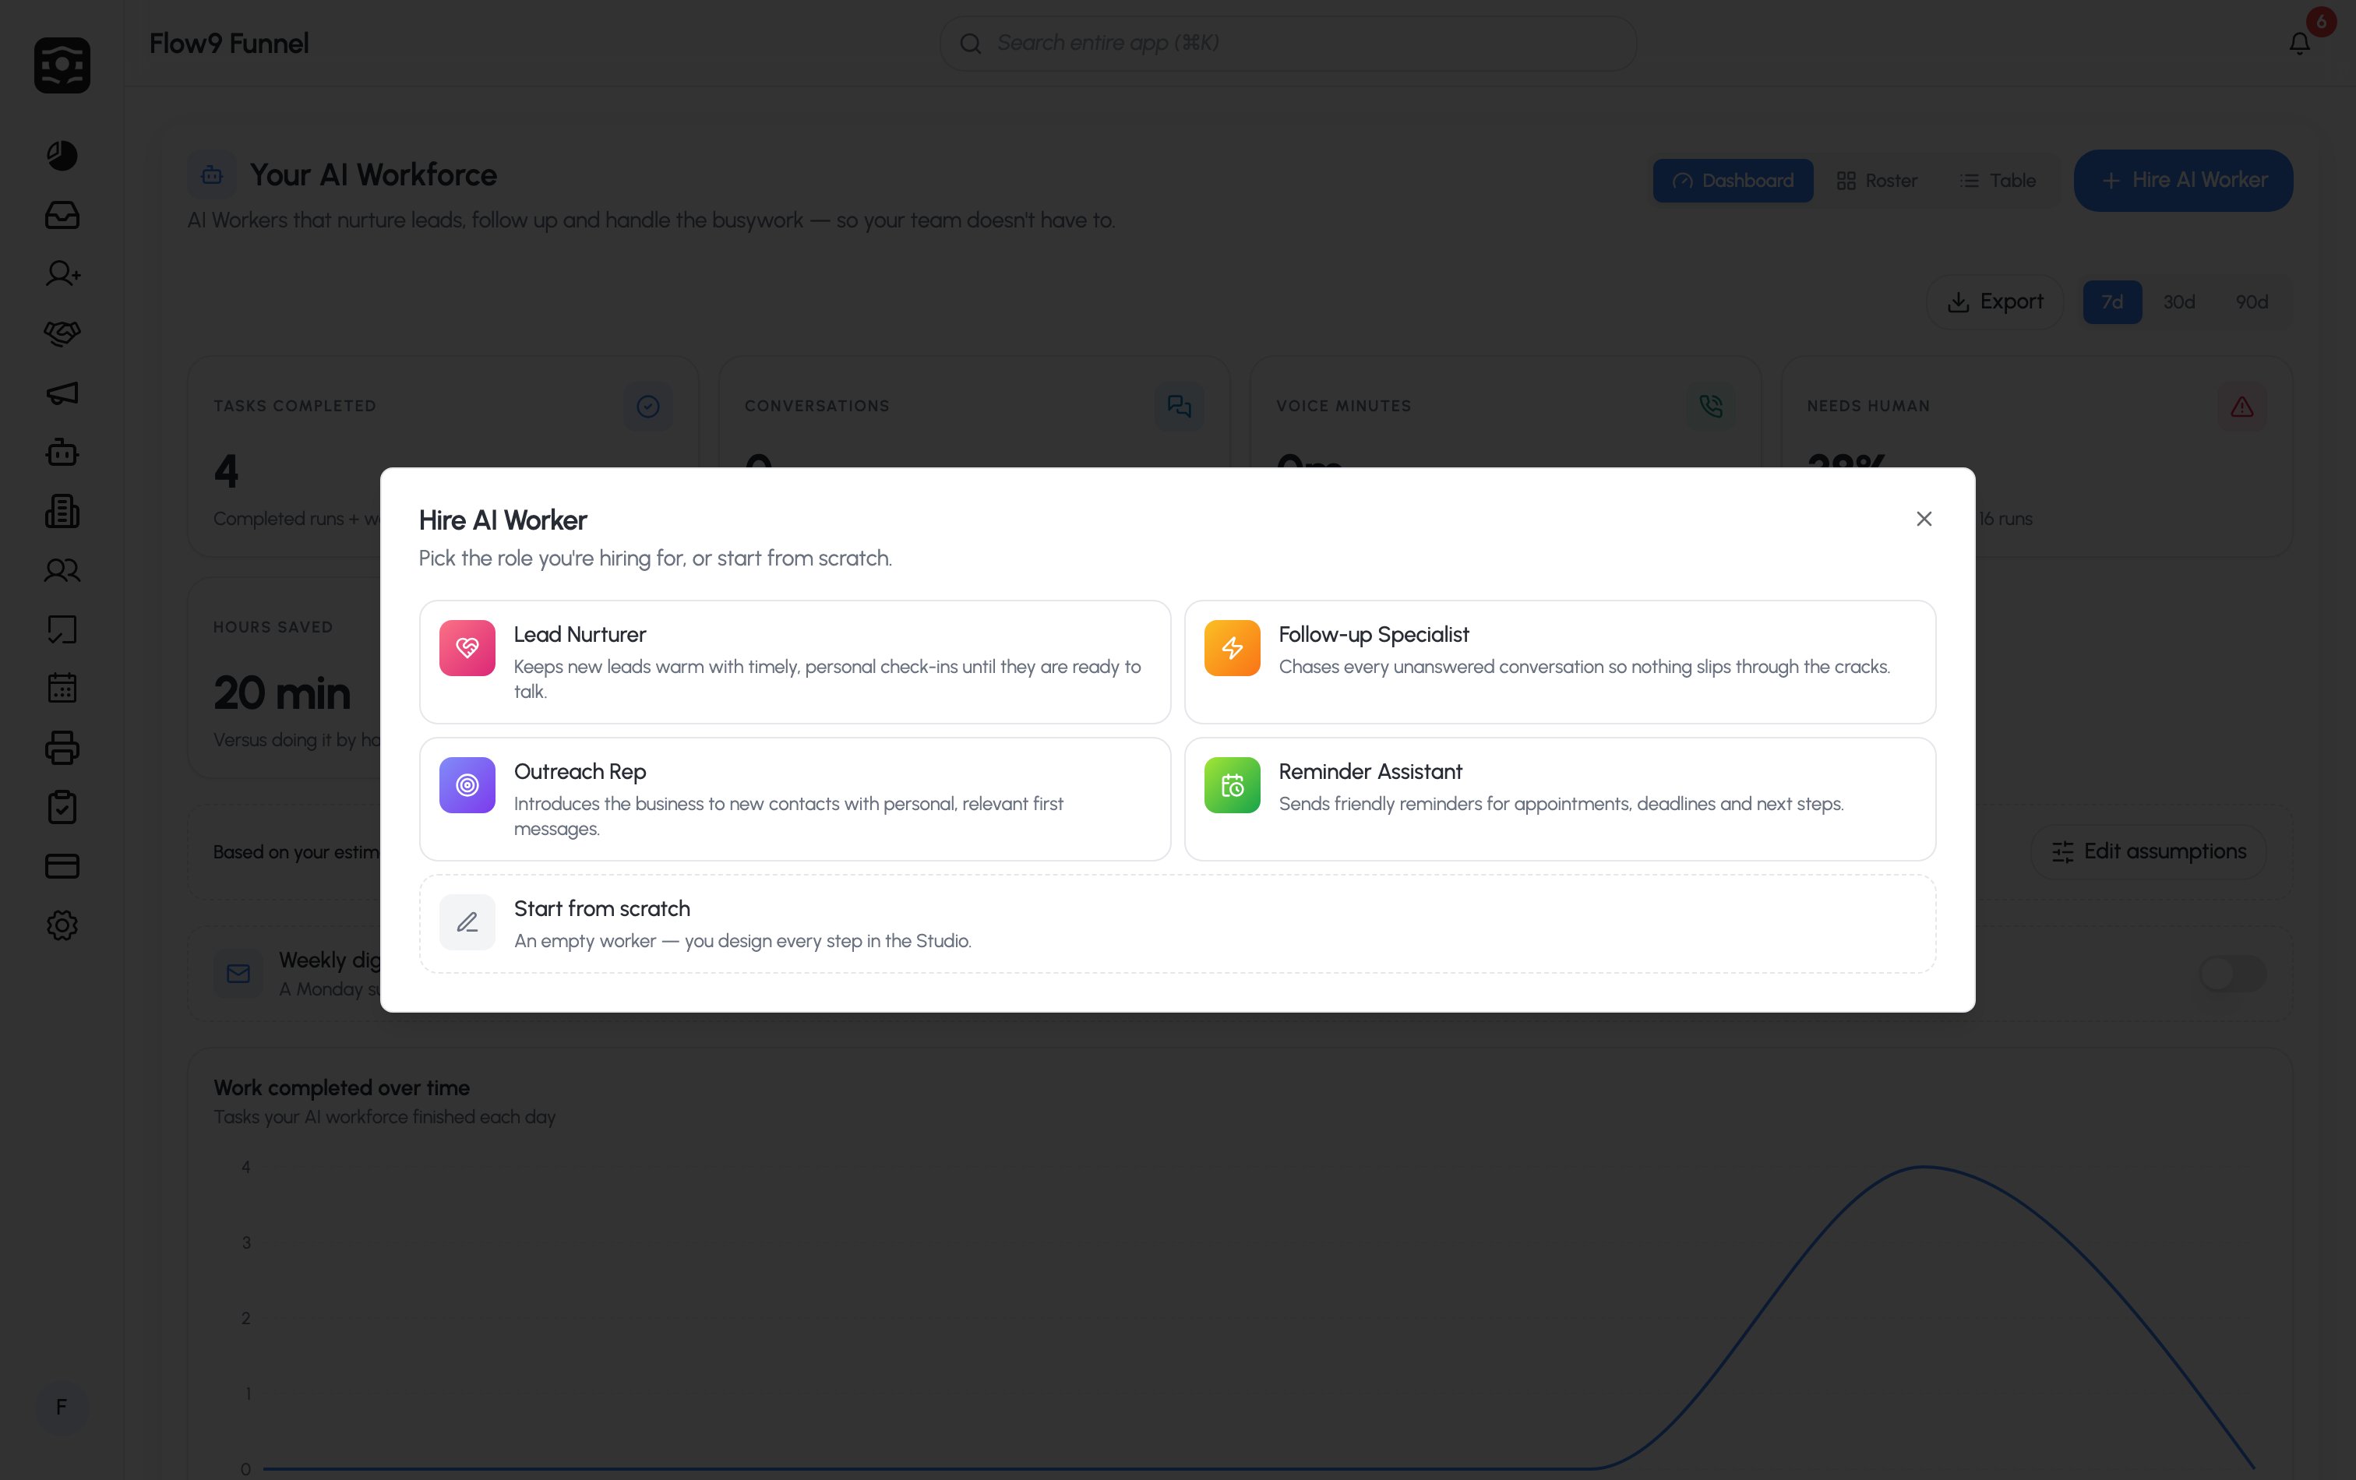Click the Hire AI Worker button
Image resolution: width=2356 pixels, height=1480 pixels.
pyautogui.click(x=2183, y=180)
